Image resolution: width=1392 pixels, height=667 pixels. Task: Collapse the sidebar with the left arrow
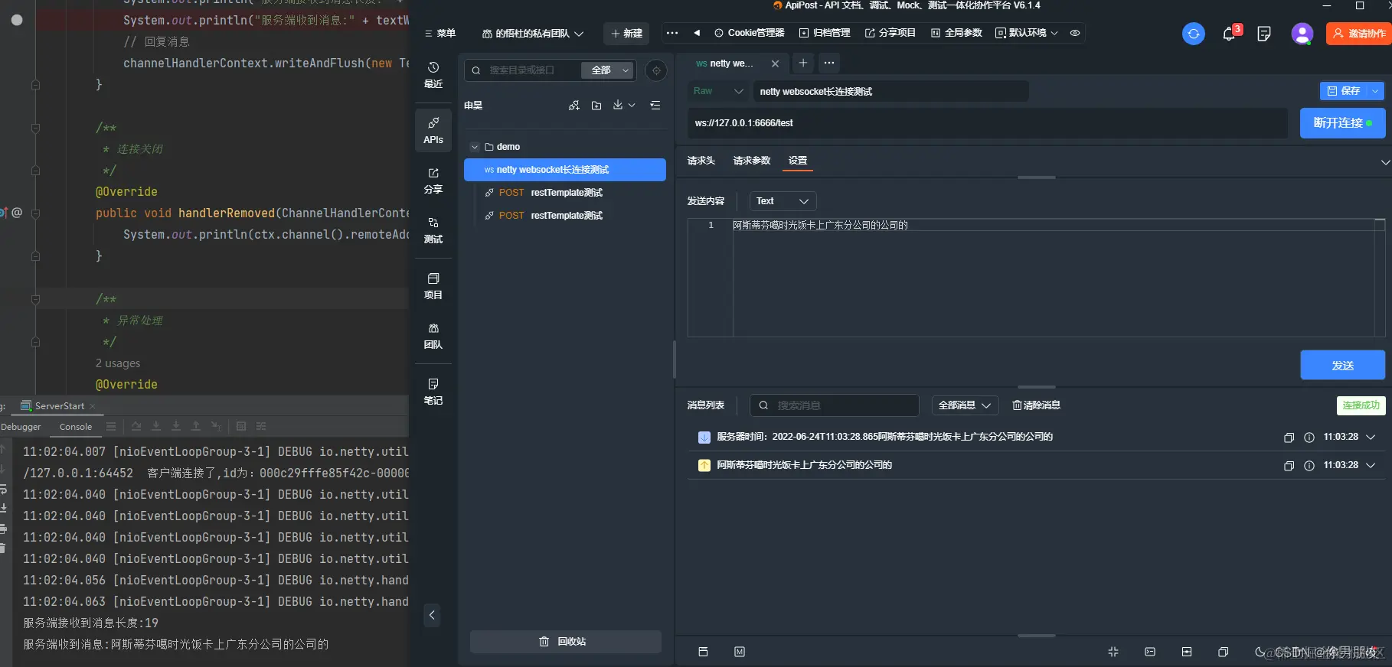[x=432, y=615]
